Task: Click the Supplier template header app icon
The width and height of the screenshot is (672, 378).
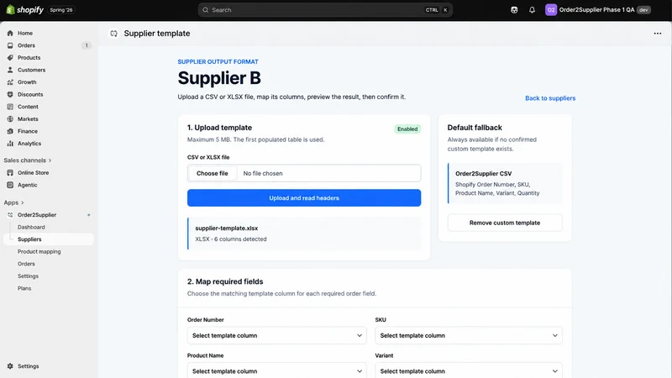Action: (113, 34)
